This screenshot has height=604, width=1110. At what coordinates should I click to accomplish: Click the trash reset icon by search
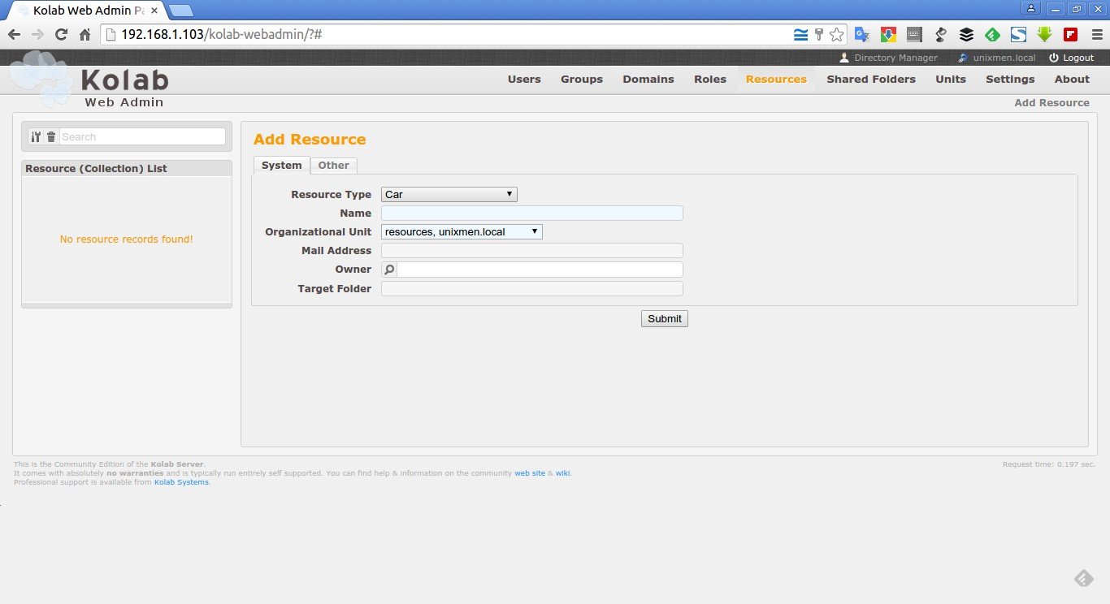[51, 137]
